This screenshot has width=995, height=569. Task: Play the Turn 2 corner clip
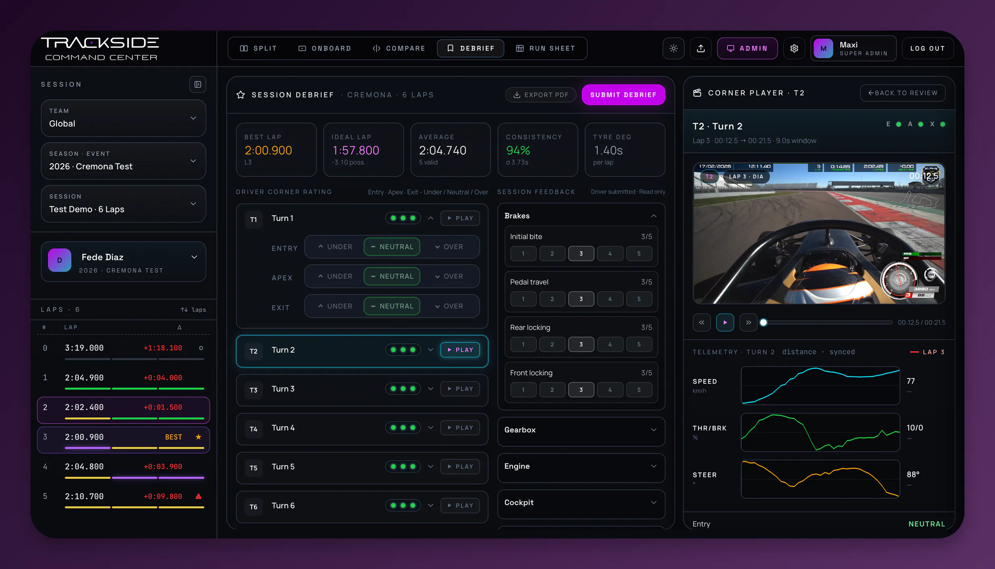(460, 350)
